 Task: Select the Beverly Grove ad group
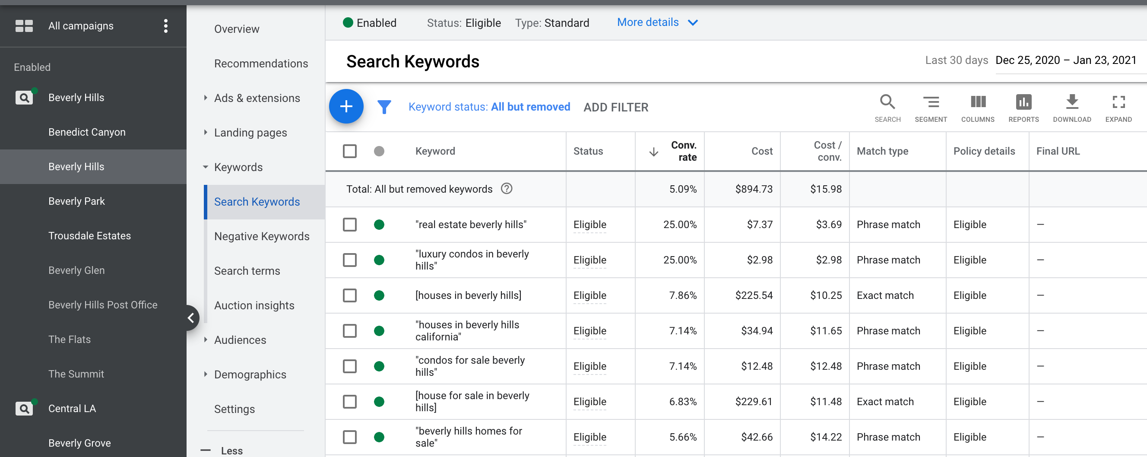click(x=80, y=443)
